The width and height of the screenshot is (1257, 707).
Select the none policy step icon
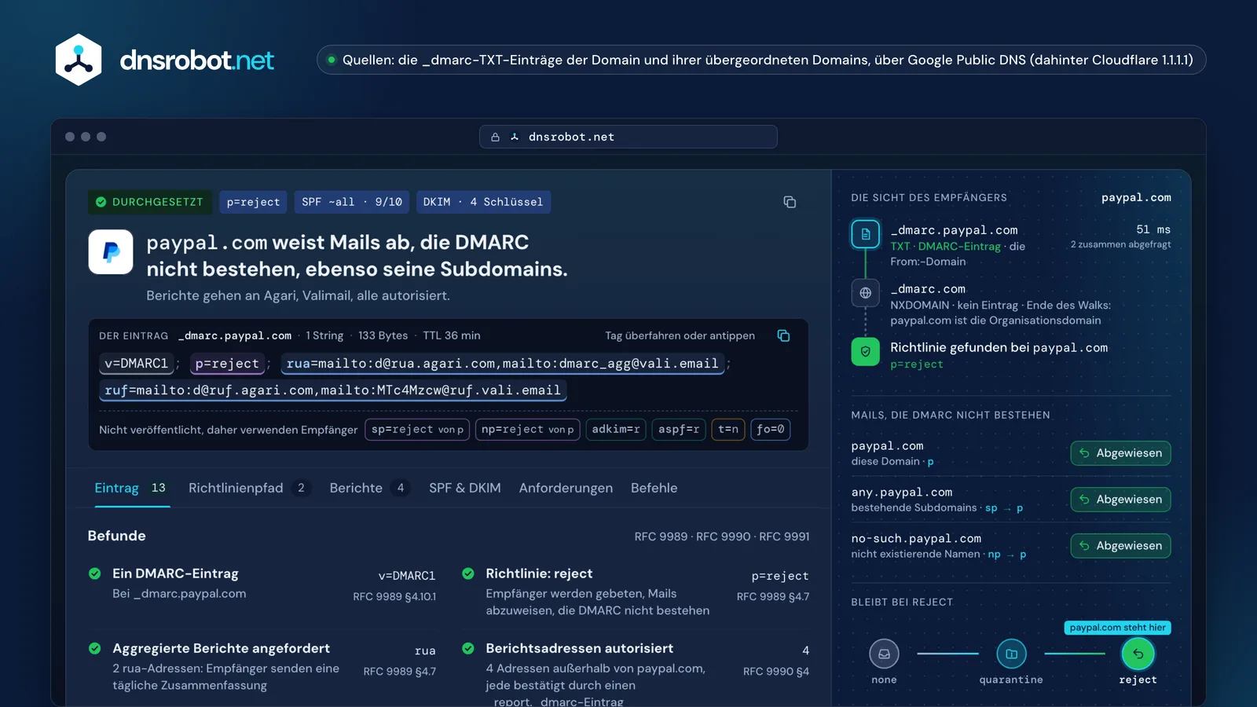coord(884,654)
